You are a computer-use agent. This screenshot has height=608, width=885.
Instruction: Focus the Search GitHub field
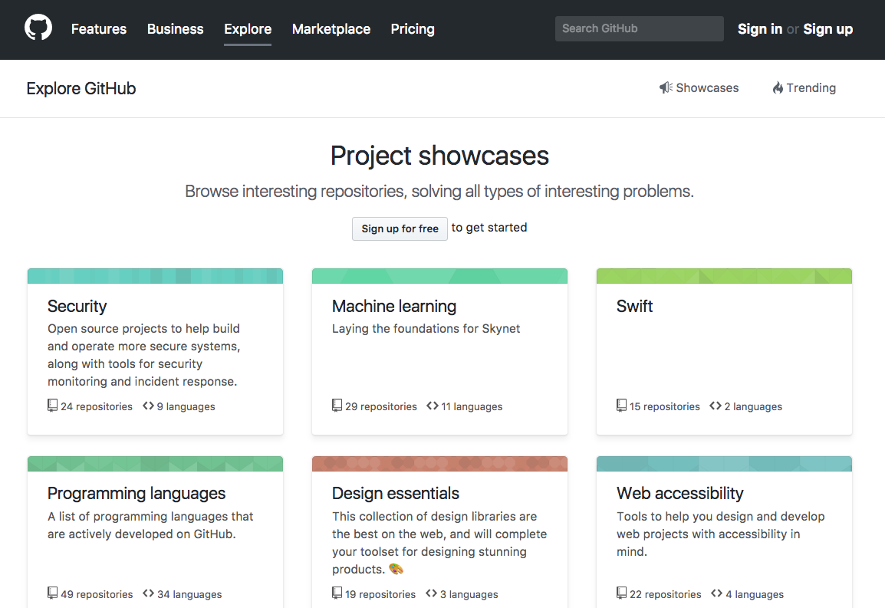(640, 29)
